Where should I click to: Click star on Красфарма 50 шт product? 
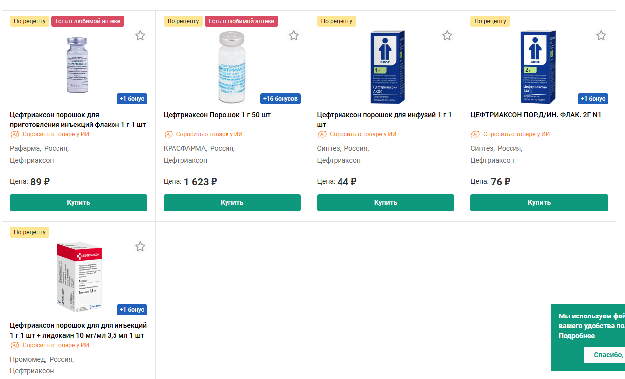point(294,36)
